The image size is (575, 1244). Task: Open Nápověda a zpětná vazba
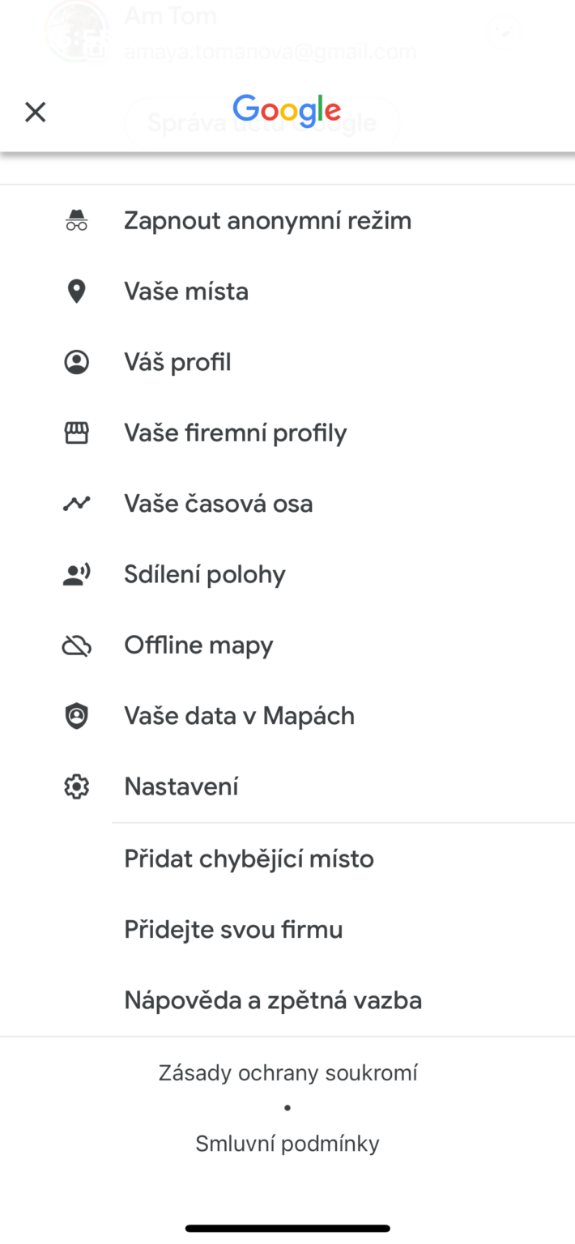[287, 1000]
